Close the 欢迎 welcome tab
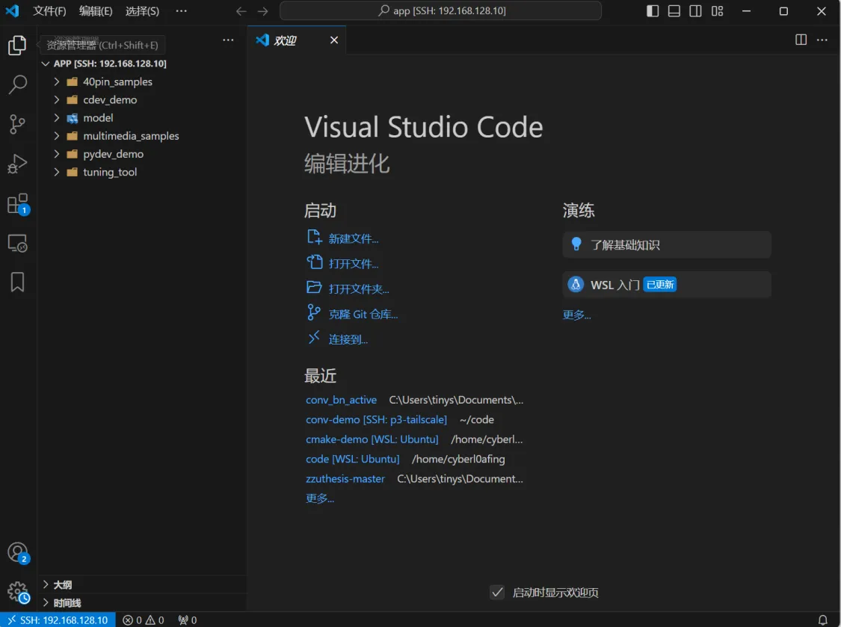 click(x=334, y=40)
